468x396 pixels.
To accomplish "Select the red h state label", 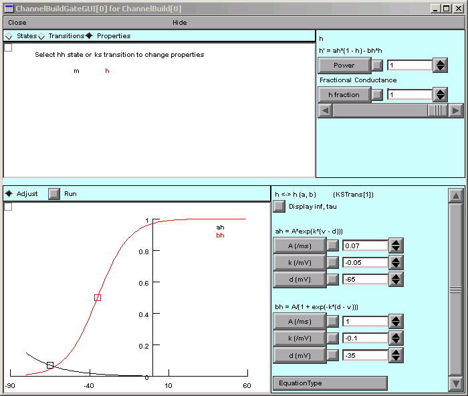I will point(107,71).
